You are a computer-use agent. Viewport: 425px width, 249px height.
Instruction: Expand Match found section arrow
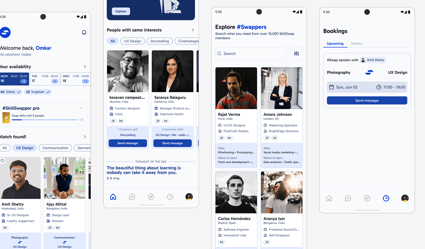click(x=85, y=137)
